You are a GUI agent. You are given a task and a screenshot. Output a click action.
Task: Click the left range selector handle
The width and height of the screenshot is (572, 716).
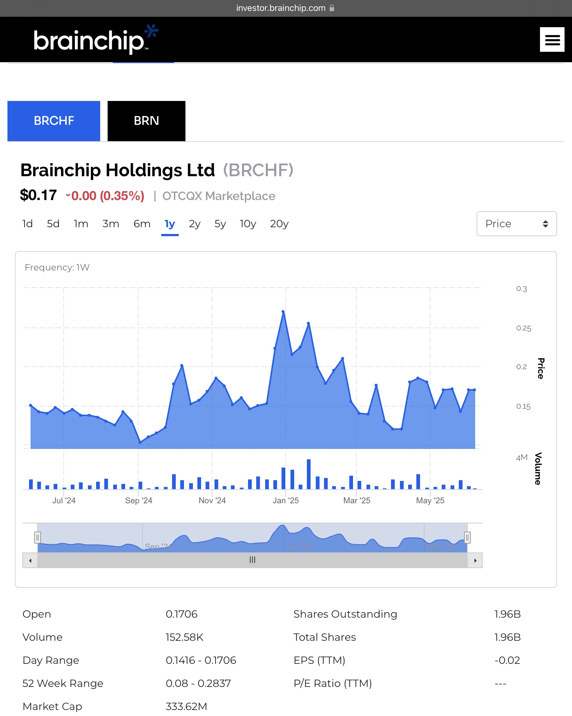(x=37, y=538)
